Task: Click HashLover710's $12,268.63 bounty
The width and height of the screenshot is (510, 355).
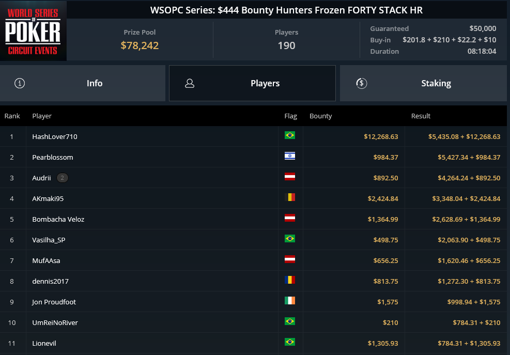Action: click(x=381, y=136)
